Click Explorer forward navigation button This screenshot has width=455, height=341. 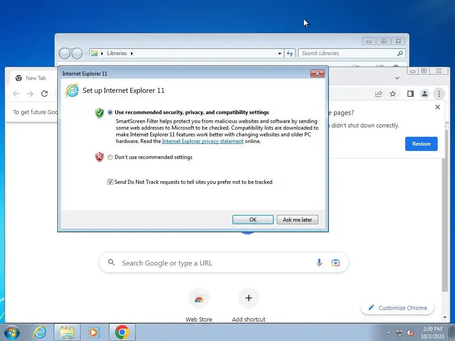pos(77,53)
